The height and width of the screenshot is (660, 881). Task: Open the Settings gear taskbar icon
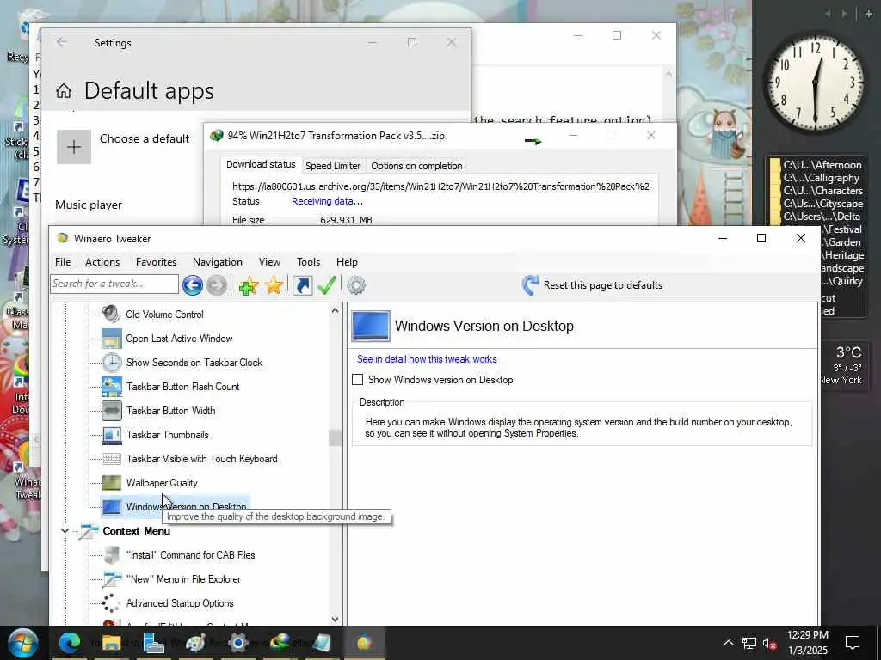coord(238,643)
